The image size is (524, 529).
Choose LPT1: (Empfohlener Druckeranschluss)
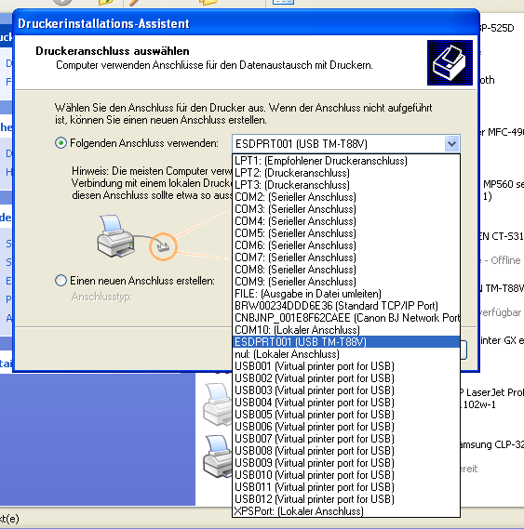click(346, 161)
